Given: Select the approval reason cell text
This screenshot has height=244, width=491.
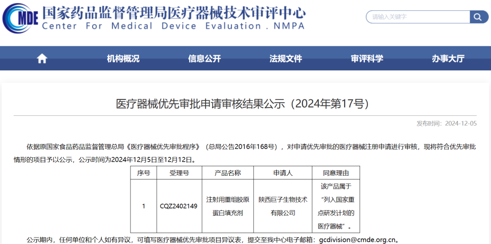Looking at the screenshot, I should 336,206.
